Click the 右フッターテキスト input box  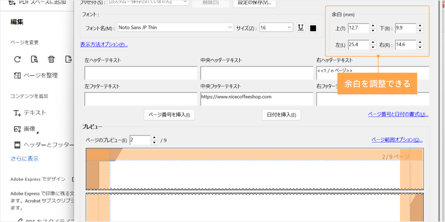[373, 99]
